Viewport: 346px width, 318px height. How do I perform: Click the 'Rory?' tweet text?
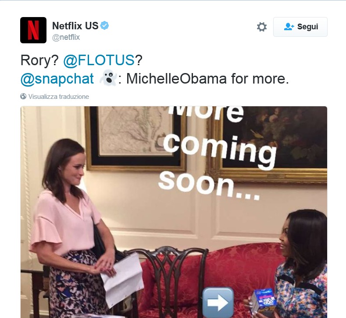point(39,60)
